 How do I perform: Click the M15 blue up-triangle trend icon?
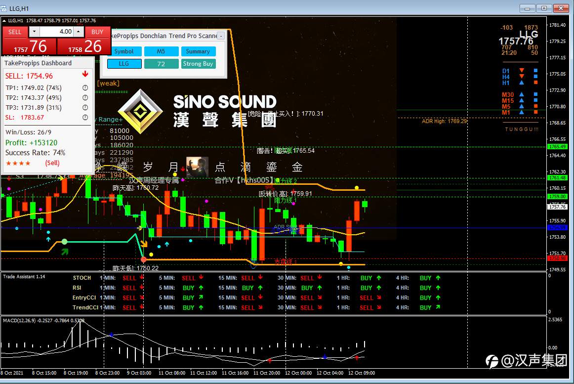pyautogui.click(x=522, y=100)
